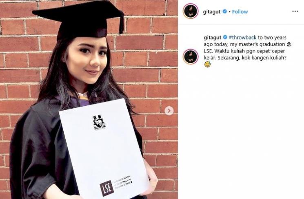Click the London School of Economics folder text
Viewport: 304px width, 199px height.
click(x=122, y=183)
